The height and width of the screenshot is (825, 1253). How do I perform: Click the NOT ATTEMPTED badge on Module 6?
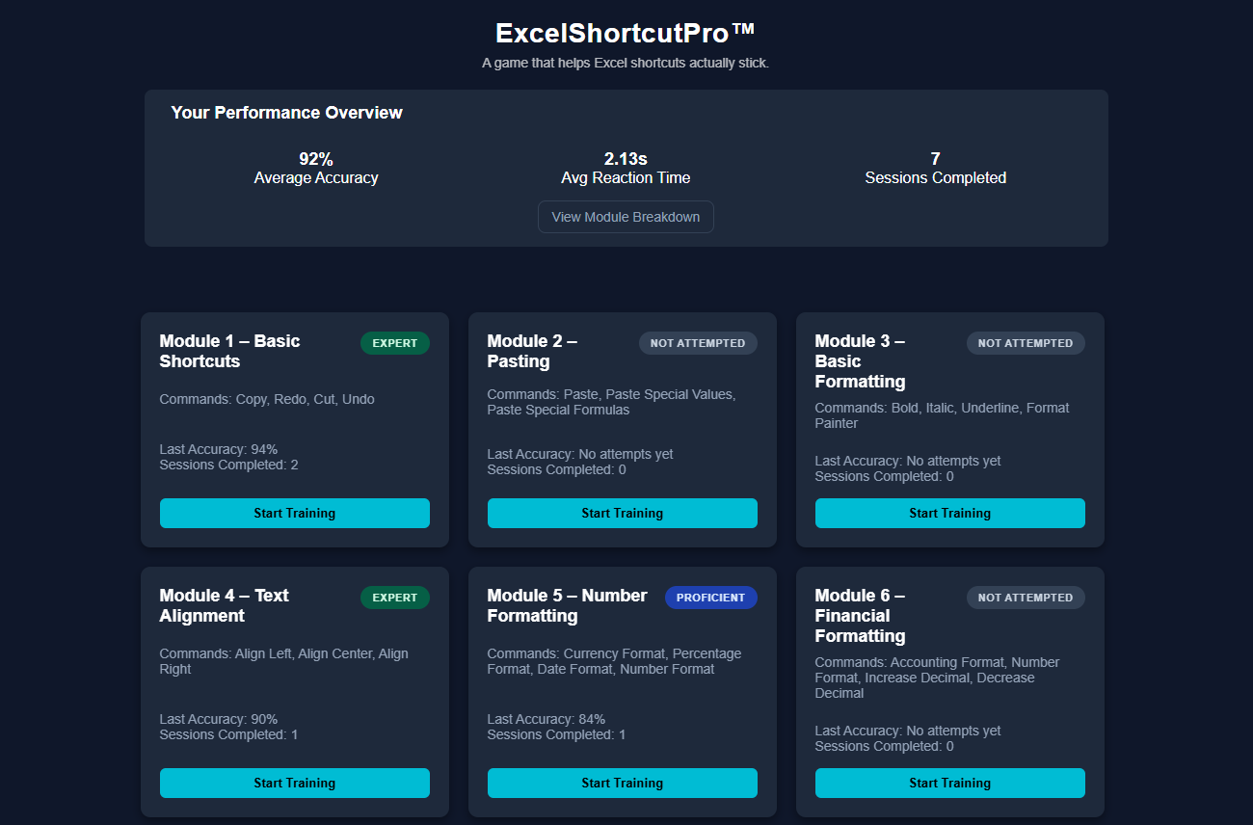[1025, 597]
